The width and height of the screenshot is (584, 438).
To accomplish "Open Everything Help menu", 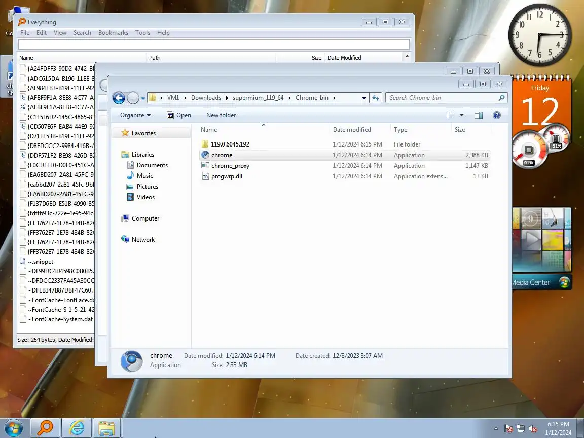I will point(163,33).
